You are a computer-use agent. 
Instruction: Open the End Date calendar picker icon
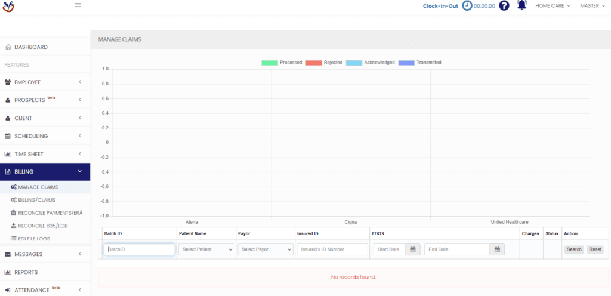point(497,249)
